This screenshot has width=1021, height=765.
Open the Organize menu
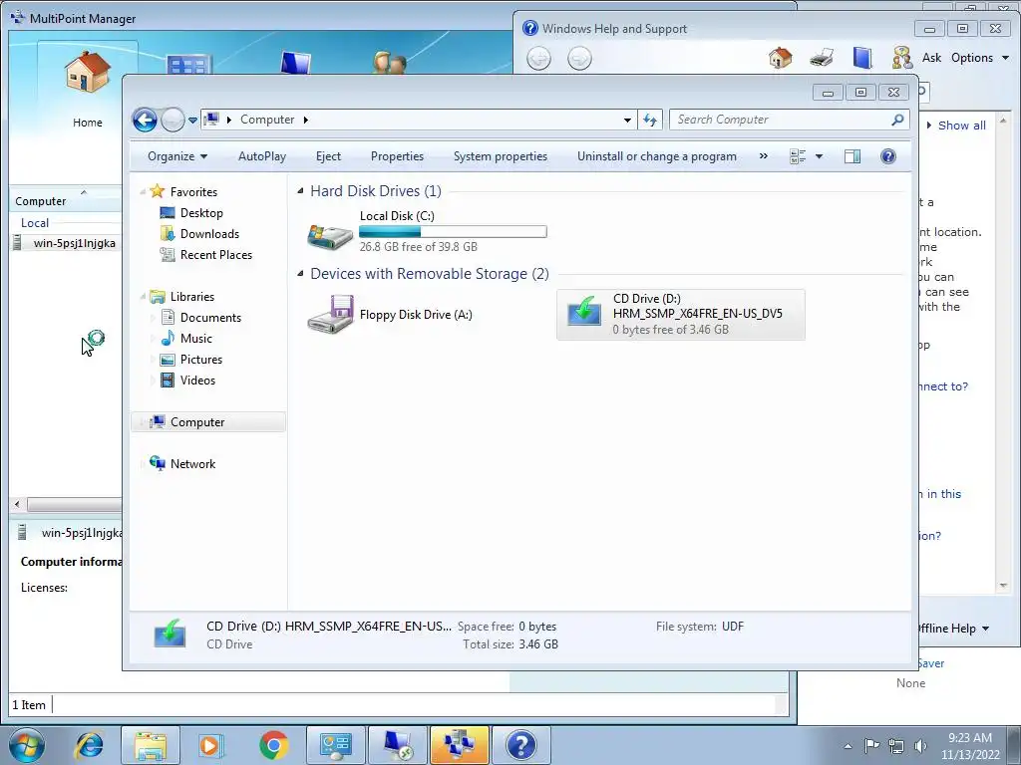tap(177, 156)
